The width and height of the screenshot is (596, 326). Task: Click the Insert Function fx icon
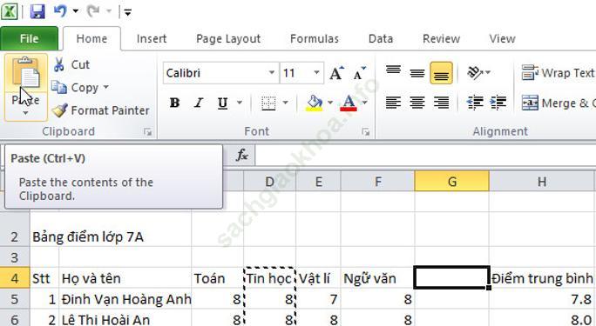click(x=242, y=155)
